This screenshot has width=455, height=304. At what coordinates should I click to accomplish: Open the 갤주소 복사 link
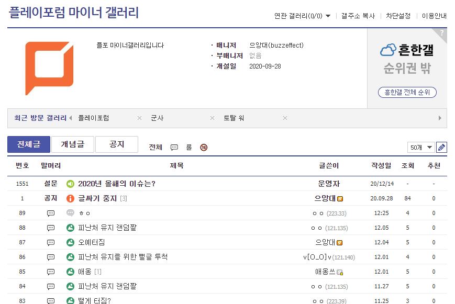pyautogui.click(x=358, y=16)
